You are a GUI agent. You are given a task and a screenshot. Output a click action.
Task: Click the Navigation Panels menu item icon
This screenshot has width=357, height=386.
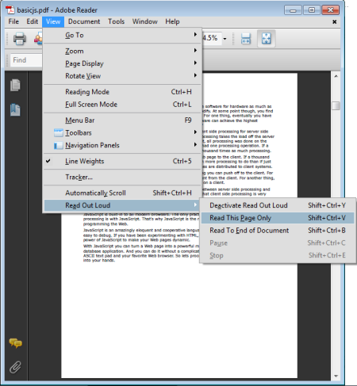click(59, 145)
